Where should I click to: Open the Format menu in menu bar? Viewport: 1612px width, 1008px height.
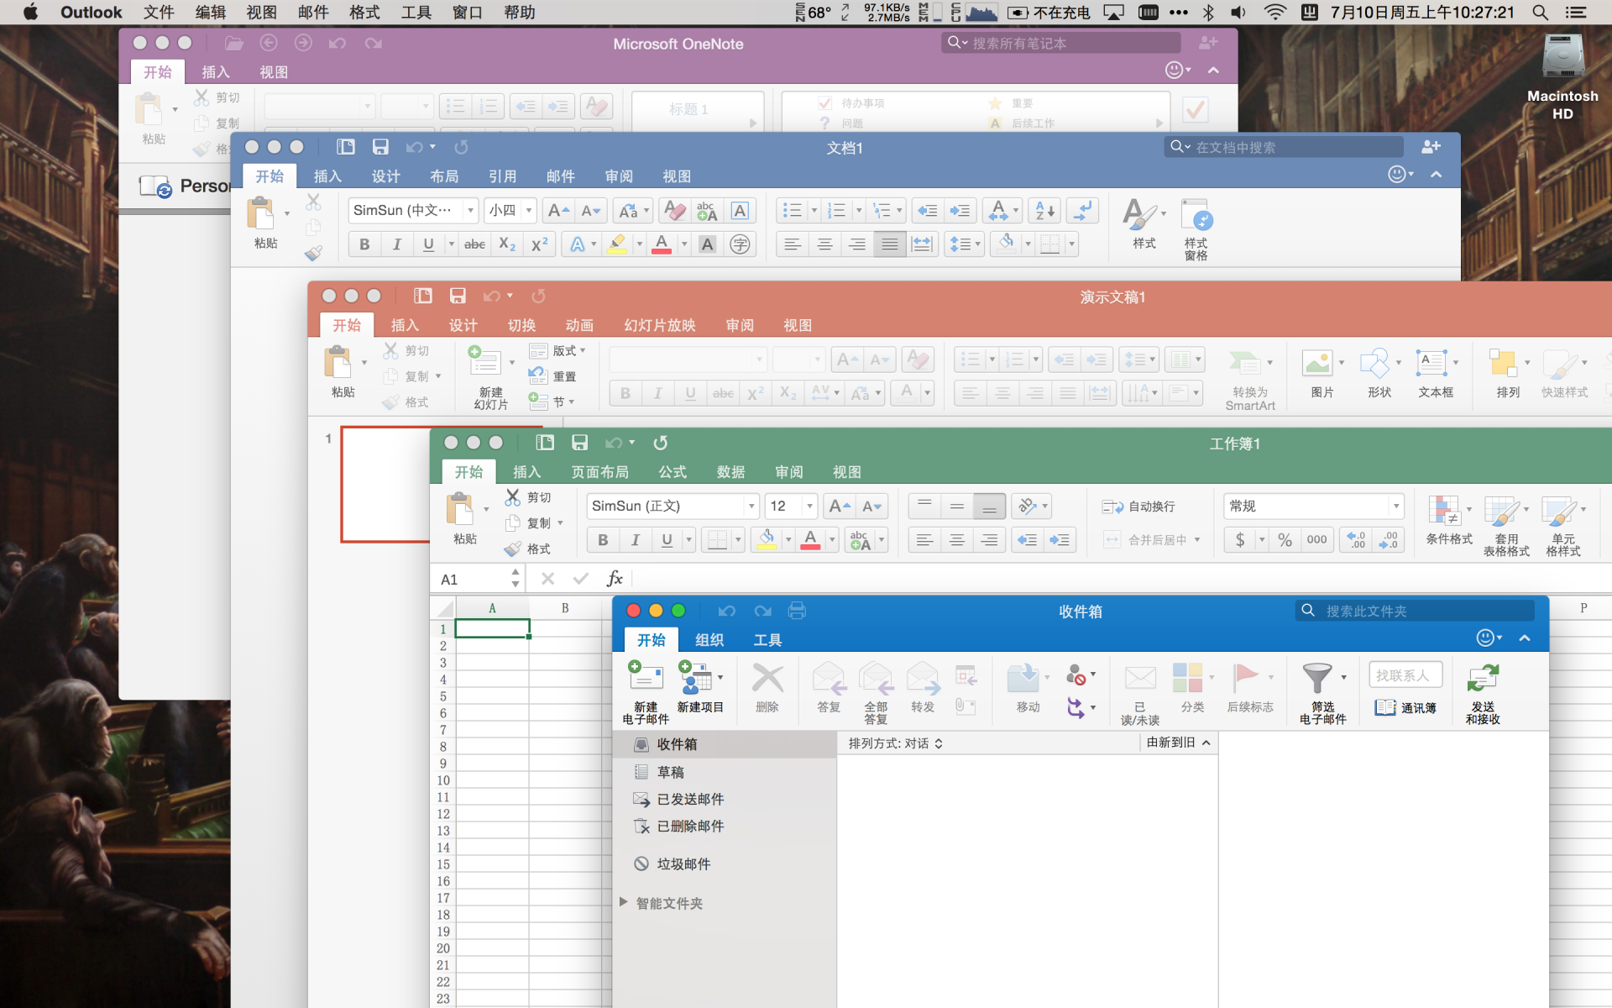coord(364,13)
